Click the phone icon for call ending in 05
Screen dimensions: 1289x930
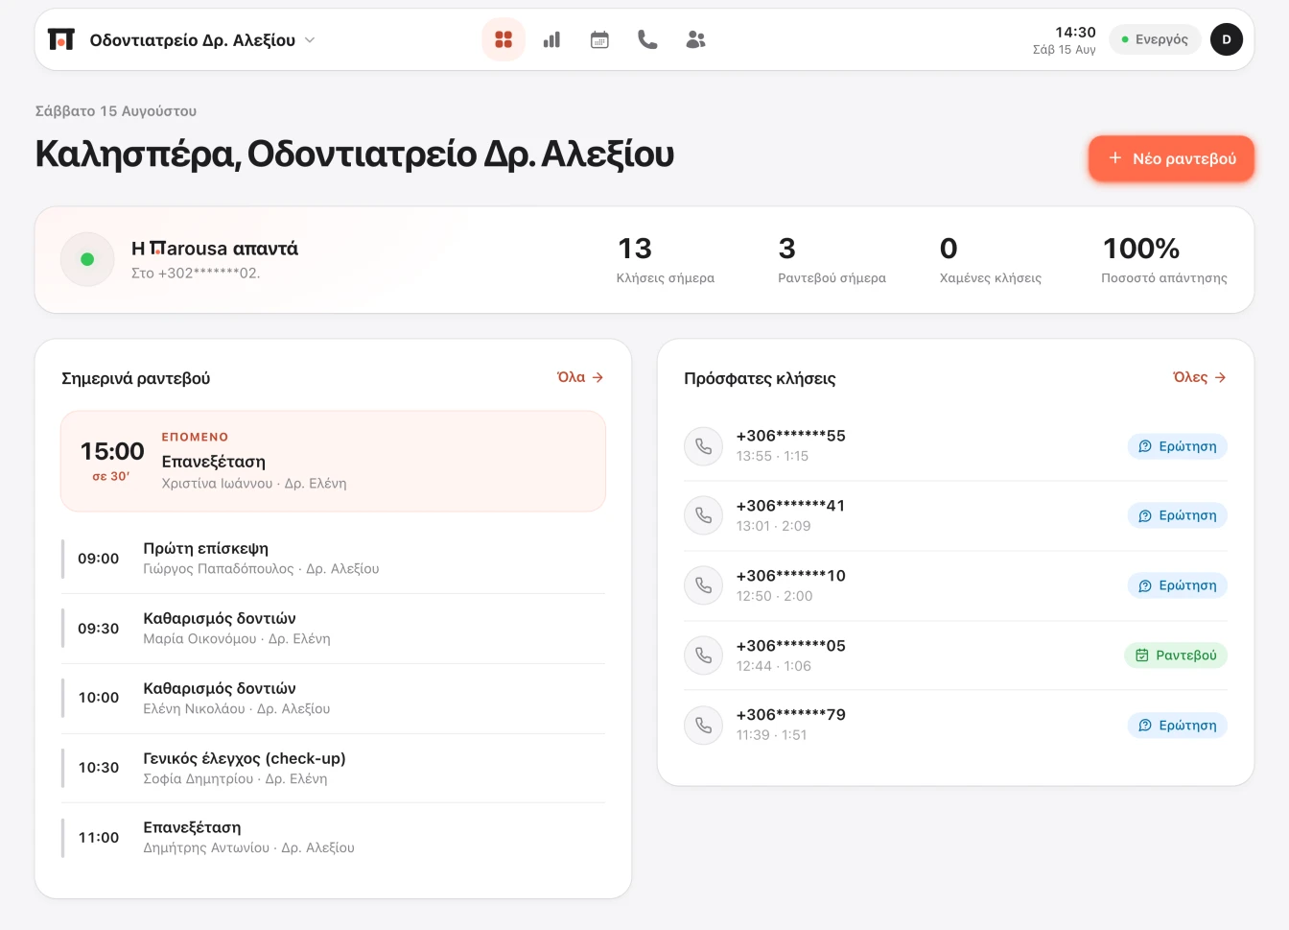pyautogui.click(x=703, y=656)
